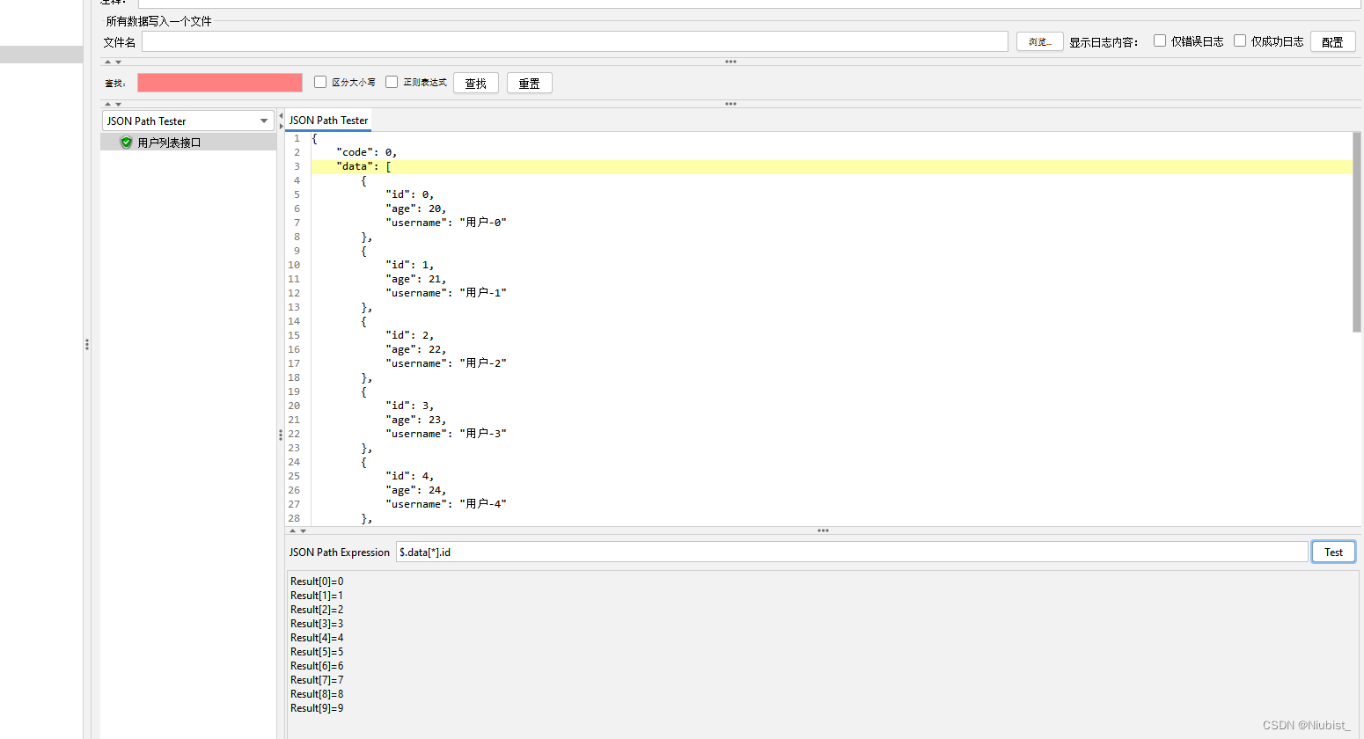Click the line "username": "用户-2"

point(446,363)
